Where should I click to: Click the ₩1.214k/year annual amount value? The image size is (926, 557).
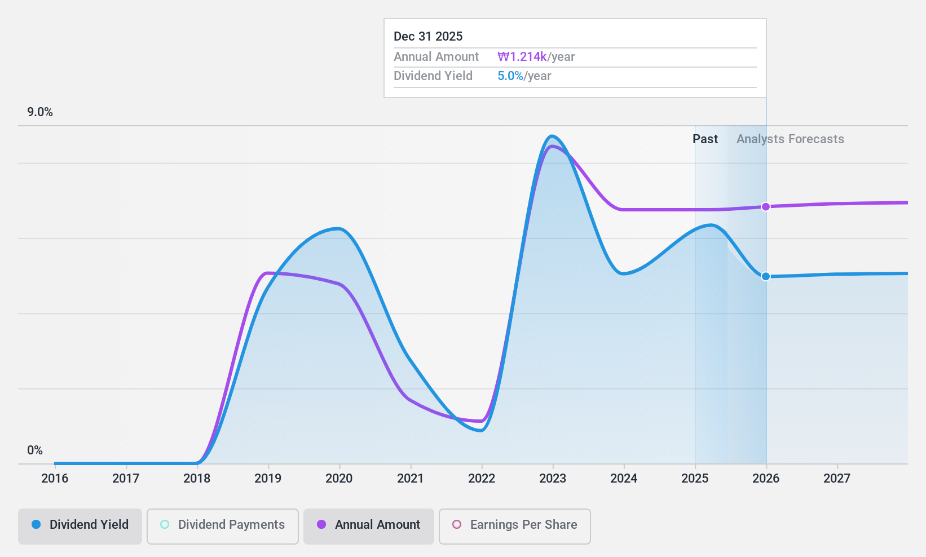click(536, 57)
